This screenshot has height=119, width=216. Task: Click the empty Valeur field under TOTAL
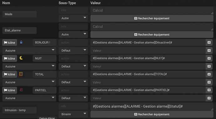click(148, 82)
